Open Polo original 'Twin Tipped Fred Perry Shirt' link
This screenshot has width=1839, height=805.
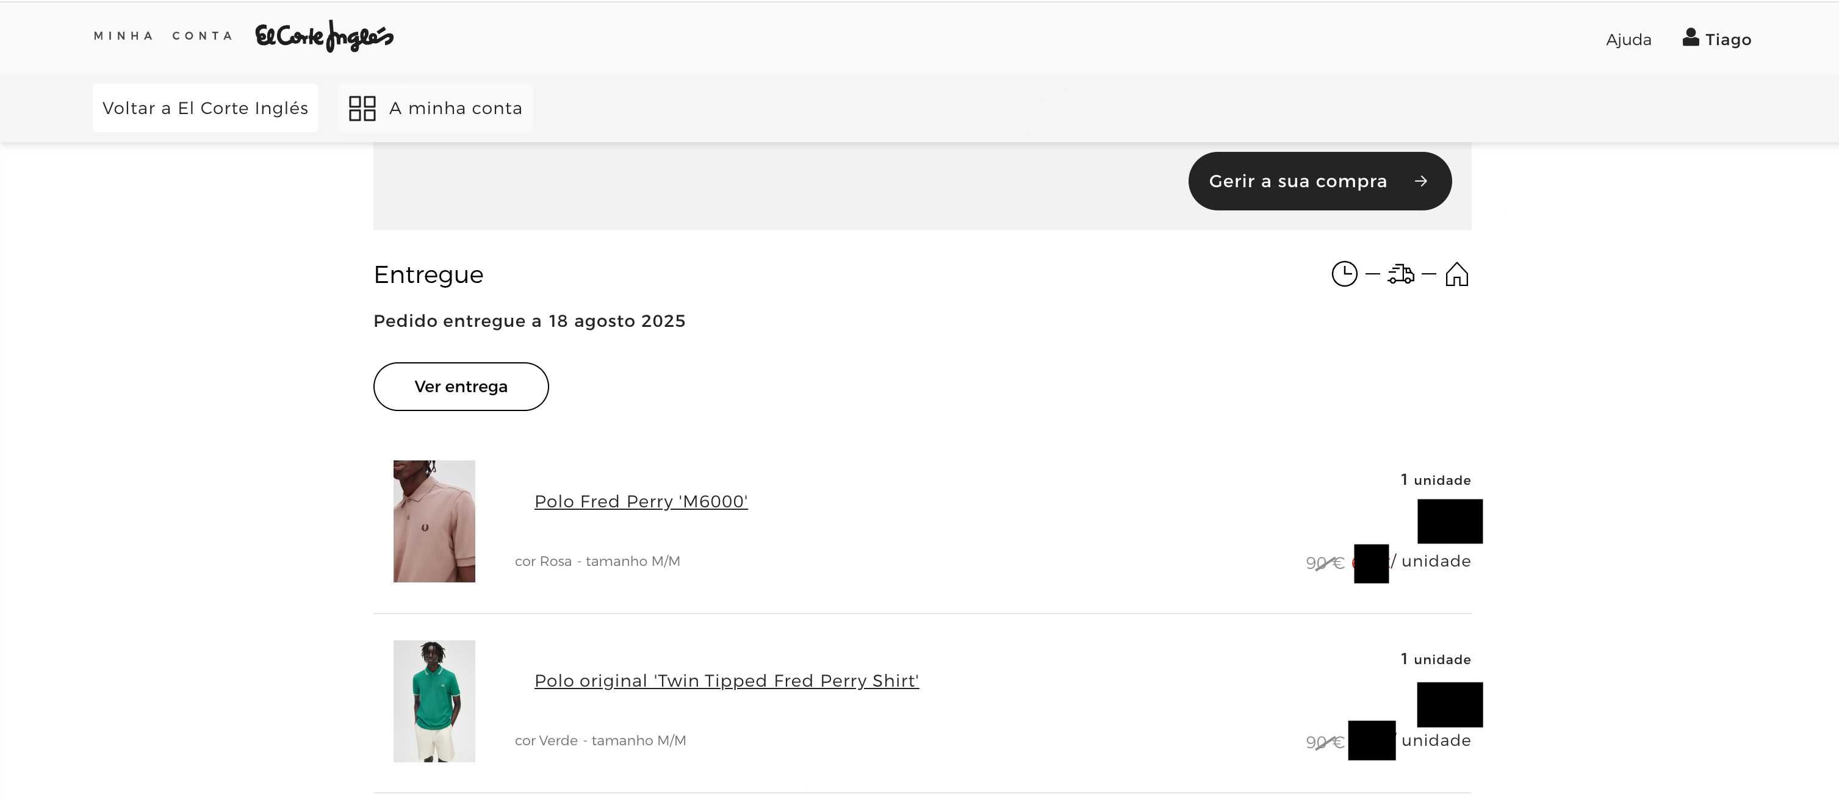[727, 681]
